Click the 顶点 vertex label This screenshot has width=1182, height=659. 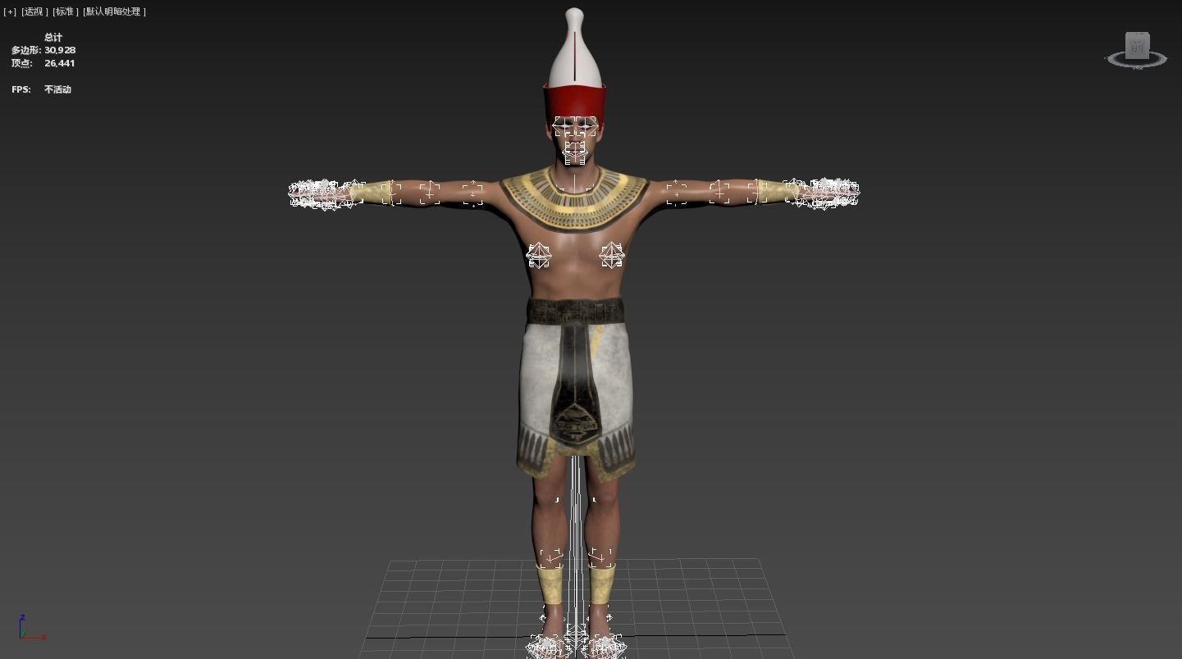click(x=22, y=63)
